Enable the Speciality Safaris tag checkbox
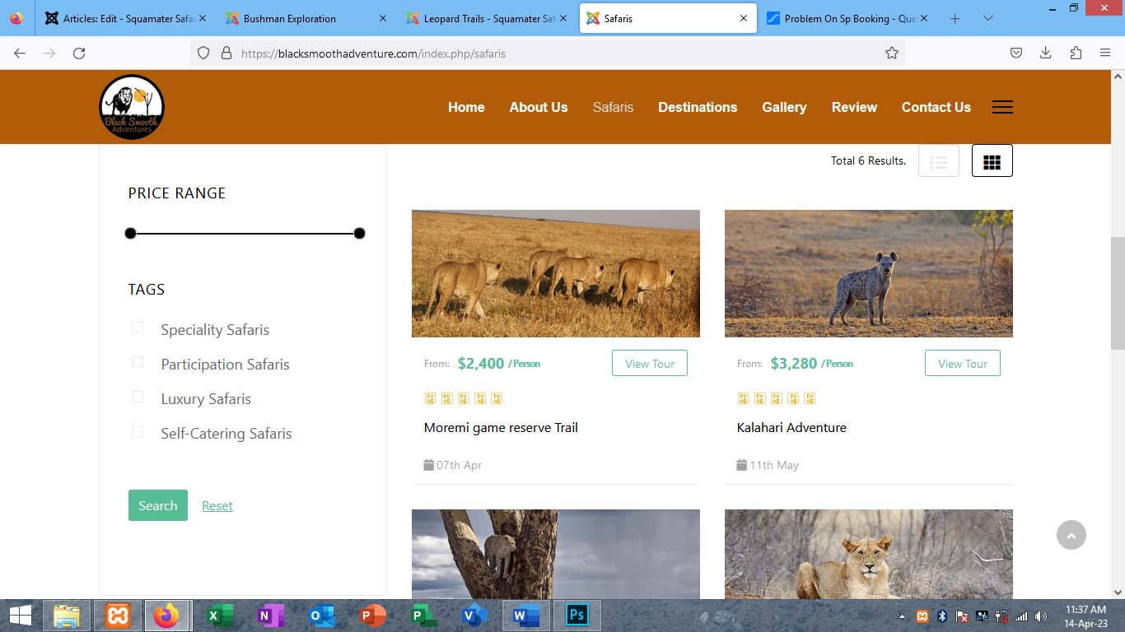The width and height of the screenshot is (1125, 632). (138, 328)
